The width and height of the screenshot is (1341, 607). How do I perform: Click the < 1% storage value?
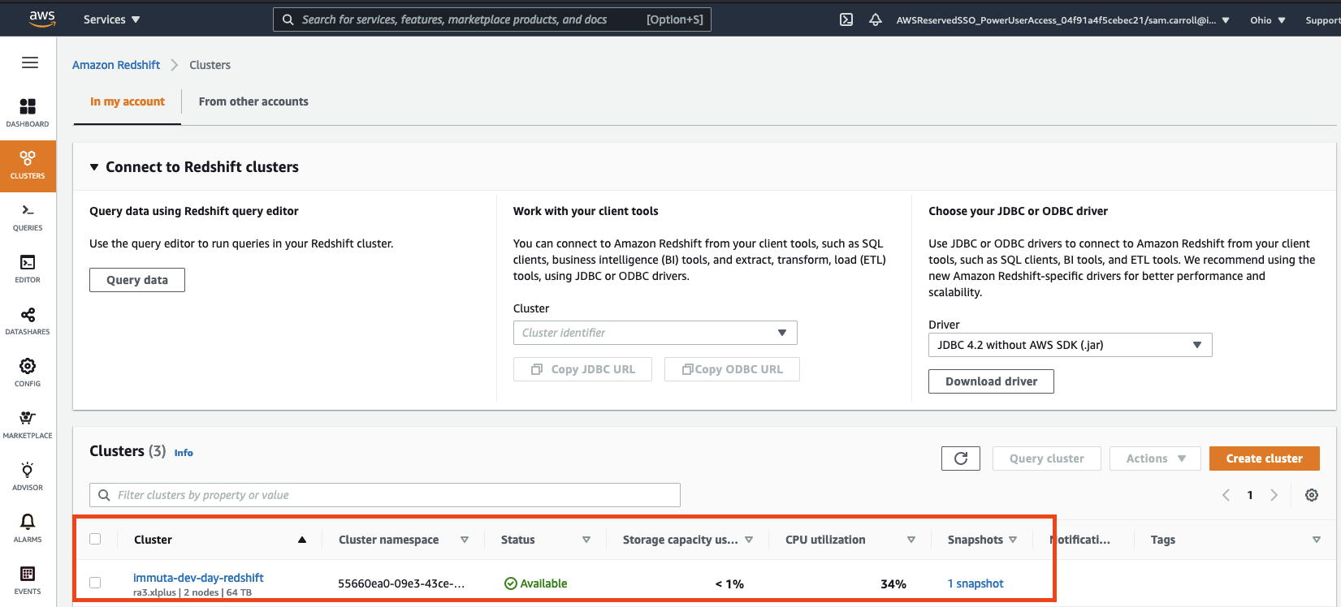pyautogui.click(x=729, y=584)
